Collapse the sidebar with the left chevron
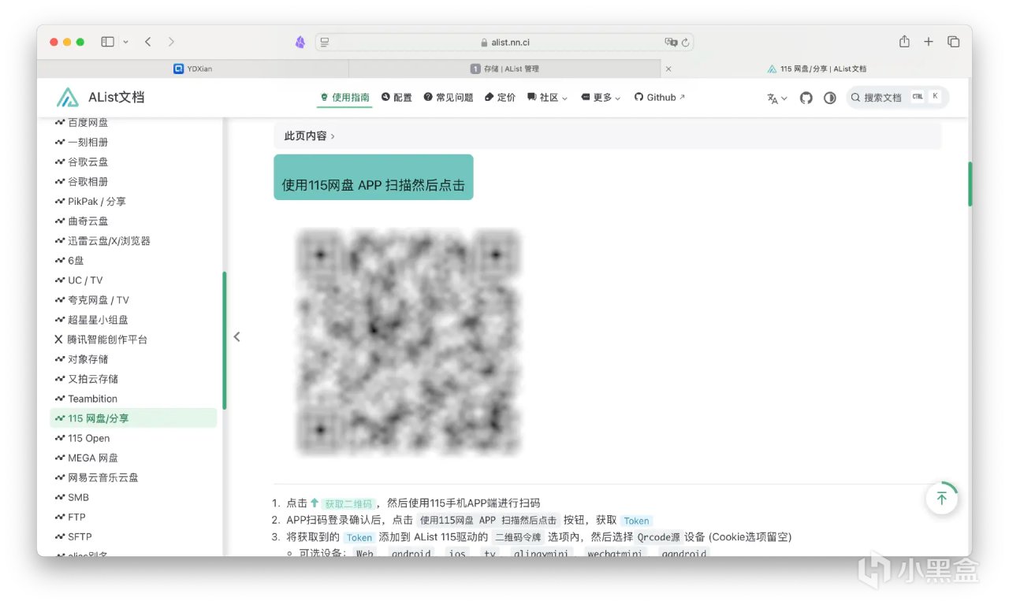The image size is (1009, 605). [x=236, y=337]
